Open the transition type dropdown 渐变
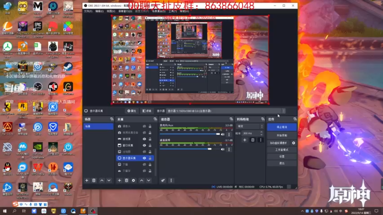This screenshot has height=215, width=383. coord(250,126)
